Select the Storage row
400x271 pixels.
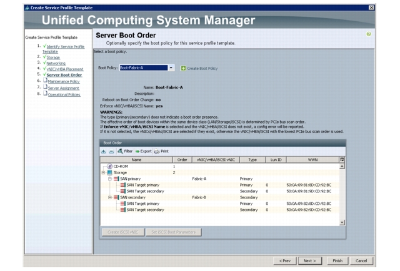point(220,172)
